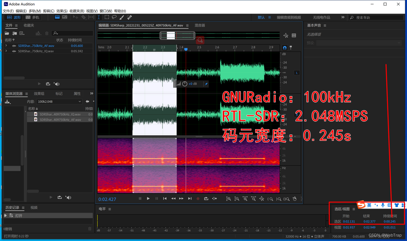The width and height of the screenshot is (407, 241).
Task: Click Zoom In Amplitude icon
Action: (x=229, y=199)
